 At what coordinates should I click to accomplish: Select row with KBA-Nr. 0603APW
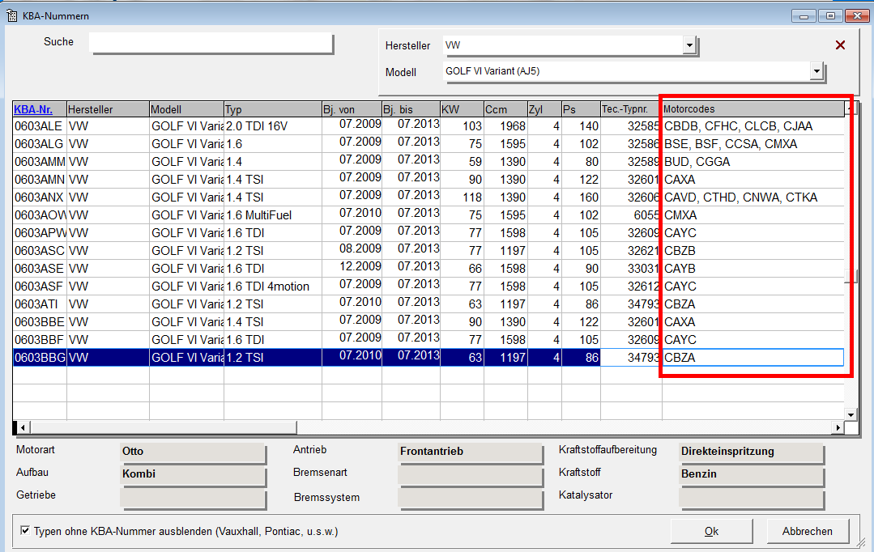coord(428,233)
